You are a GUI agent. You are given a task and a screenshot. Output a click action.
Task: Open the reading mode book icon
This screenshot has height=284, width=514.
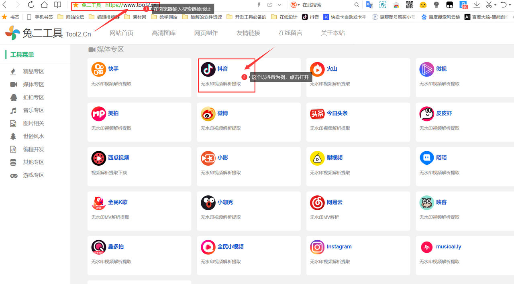pyautogui.click(x=58, y=5)
